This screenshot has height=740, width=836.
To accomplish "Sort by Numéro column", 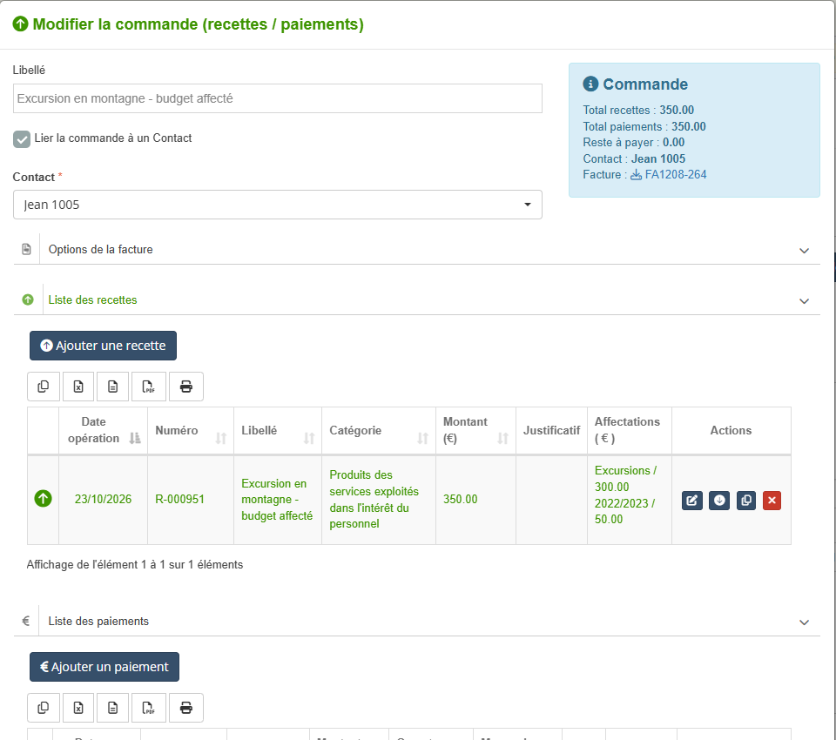I will 191,430.
